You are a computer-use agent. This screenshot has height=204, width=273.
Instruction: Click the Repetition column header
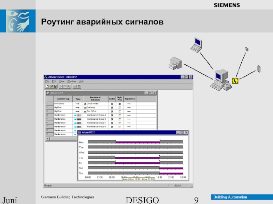tap(130, 99)
